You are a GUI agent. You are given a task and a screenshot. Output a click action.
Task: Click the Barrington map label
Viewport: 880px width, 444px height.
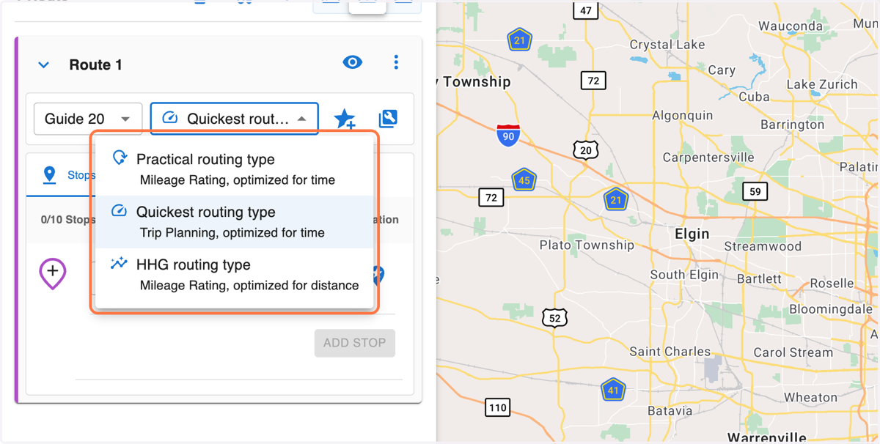[793, 125]
